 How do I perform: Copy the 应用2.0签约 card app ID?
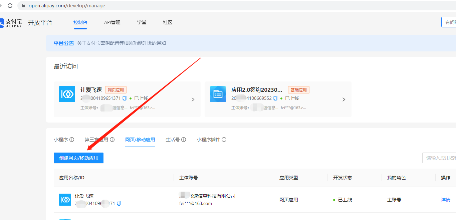pos(275,98)
